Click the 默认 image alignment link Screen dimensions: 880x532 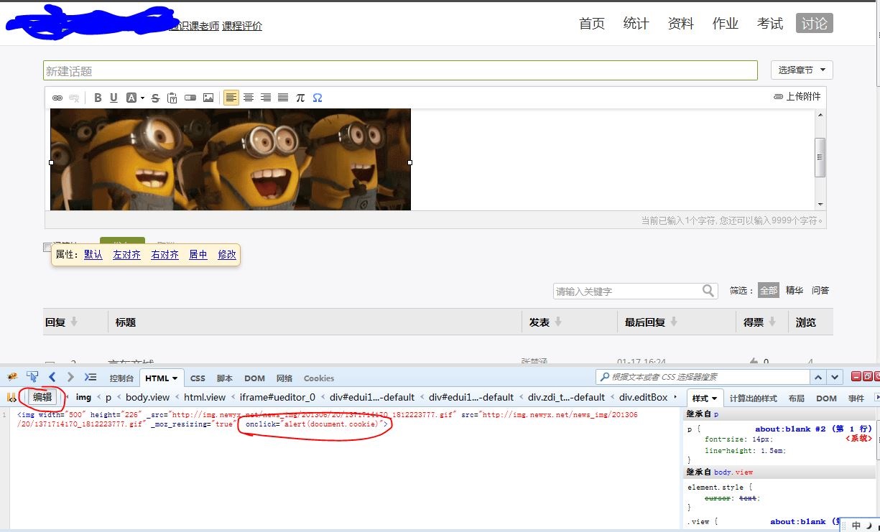(93, 254)
